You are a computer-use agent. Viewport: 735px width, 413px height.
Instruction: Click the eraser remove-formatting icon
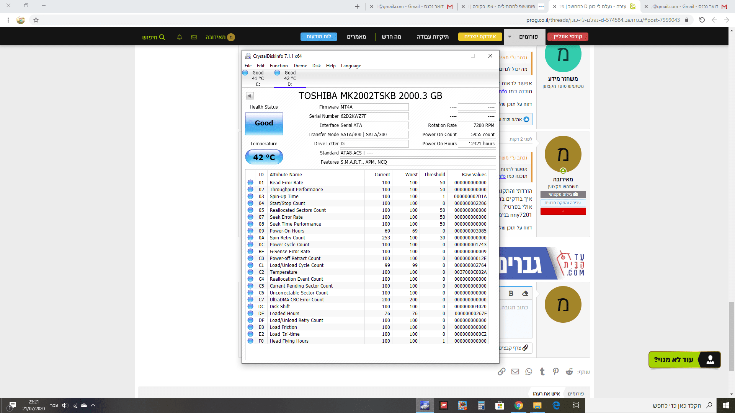[525, 293]
